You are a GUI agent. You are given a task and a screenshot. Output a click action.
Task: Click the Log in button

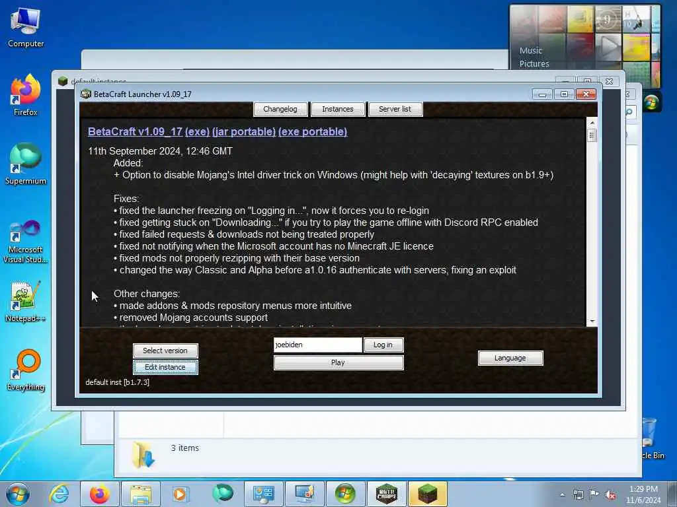(383, 345)
